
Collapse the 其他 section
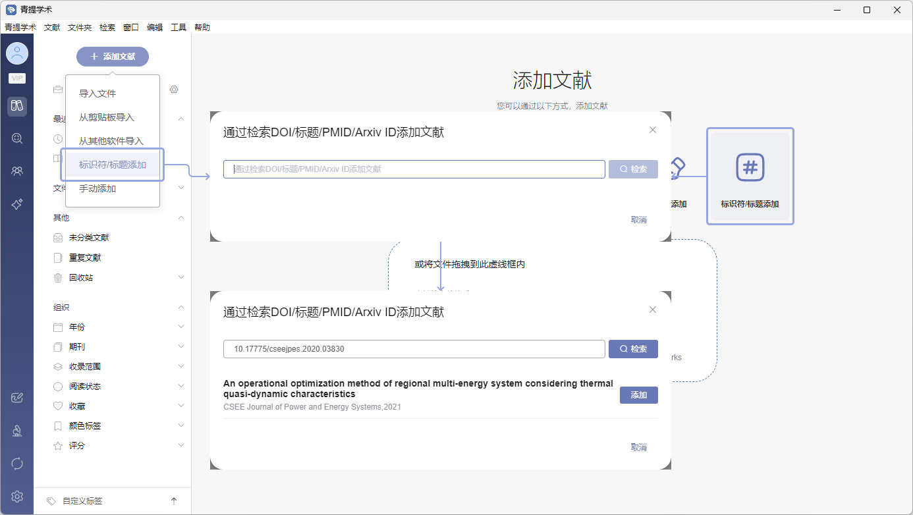pyautogui.click(x=181, y=217)
